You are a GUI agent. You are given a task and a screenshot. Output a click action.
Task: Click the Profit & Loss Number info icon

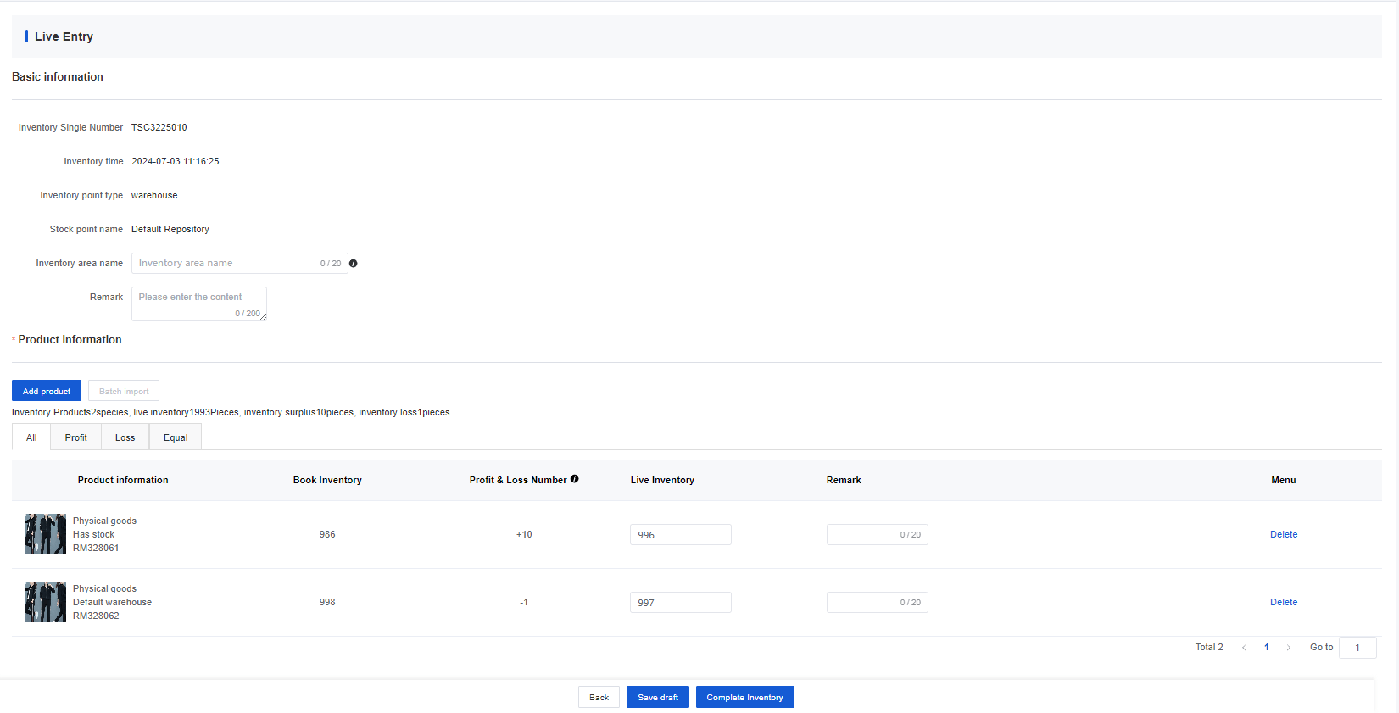[575, 479]
